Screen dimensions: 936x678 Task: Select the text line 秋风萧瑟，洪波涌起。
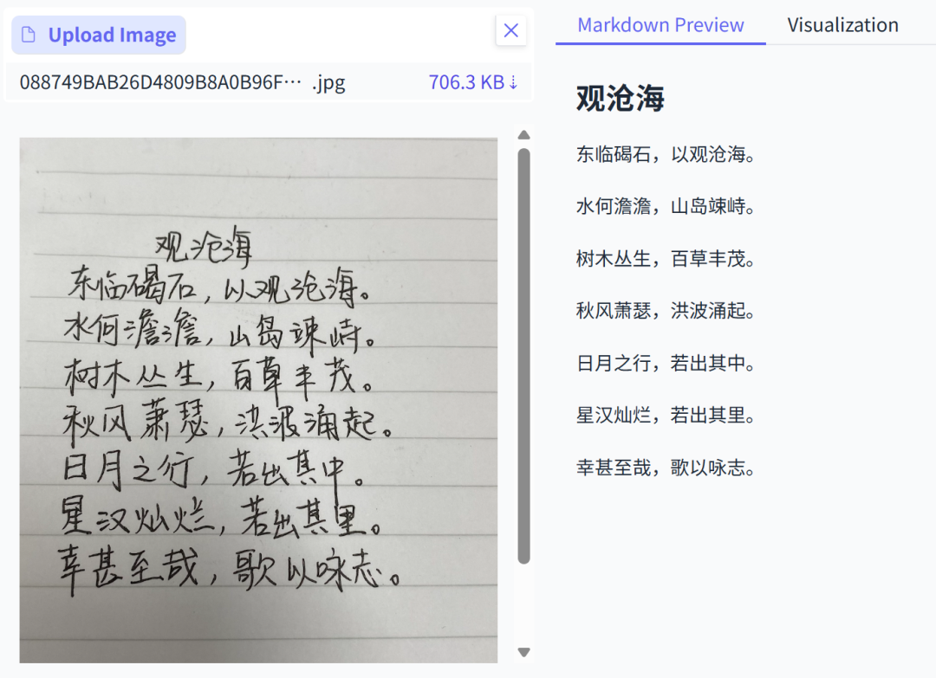click(666, 311)
